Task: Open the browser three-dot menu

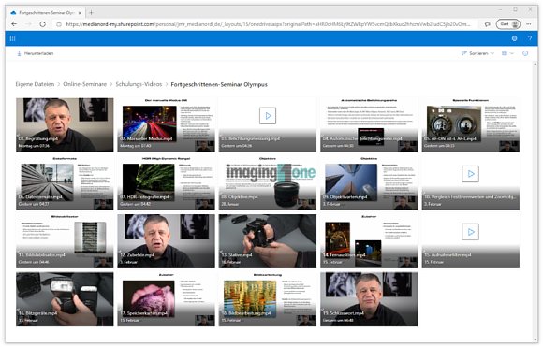Action: pos(529,24)
